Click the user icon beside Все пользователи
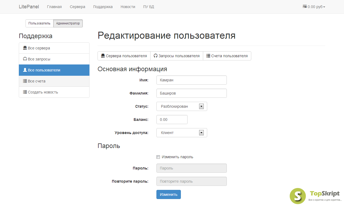The width and height of the screenshot is (344, 206). 25,70
